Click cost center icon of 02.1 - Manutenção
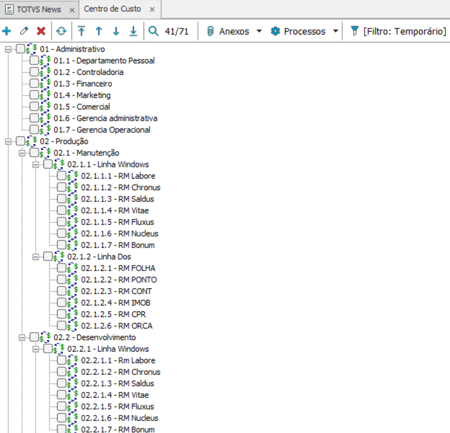 pyautogui.click(x=46, y=153)
